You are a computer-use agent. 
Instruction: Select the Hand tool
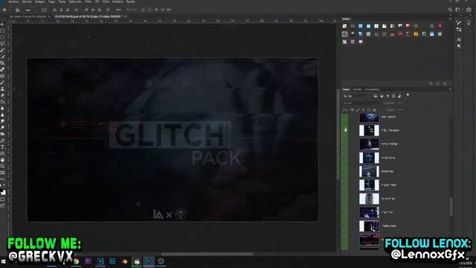(2, 160)
